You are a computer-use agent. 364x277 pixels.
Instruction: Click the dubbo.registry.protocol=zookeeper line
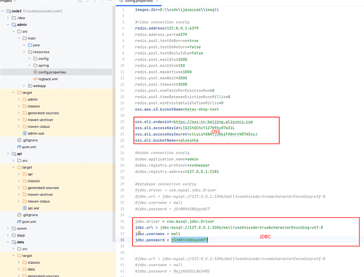tap(172, 165)
